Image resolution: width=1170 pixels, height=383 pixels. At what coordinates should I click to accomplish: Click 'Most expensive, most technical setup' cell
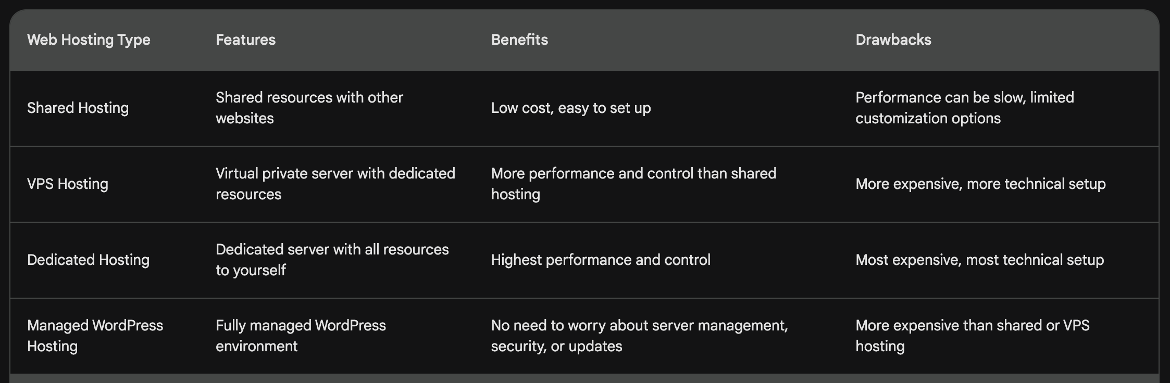pos(980,260)
